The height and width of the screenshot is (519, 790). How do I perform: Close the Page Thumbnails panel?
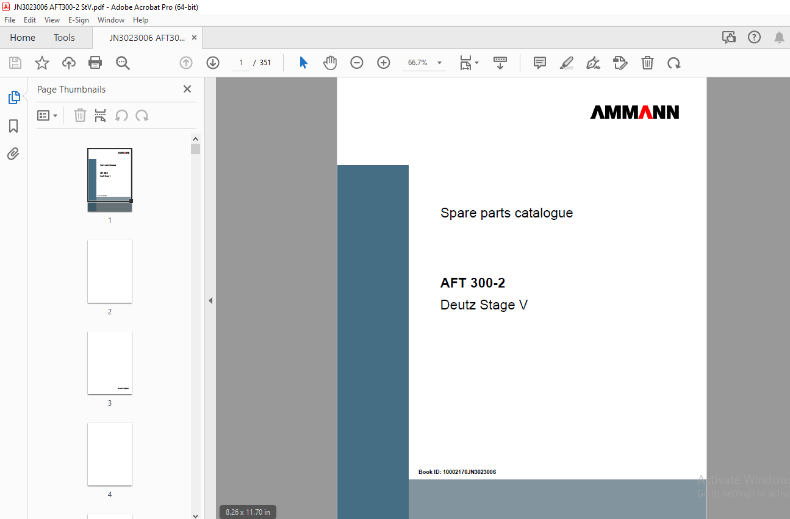pyautogui.click(x=187, y=89)
